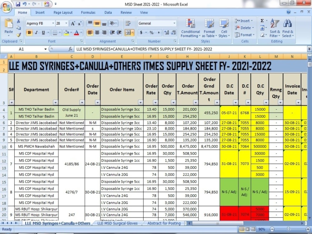312x234 pixels.
Task: Click the Paste clipboard icon
Action: tap(8, 23)
